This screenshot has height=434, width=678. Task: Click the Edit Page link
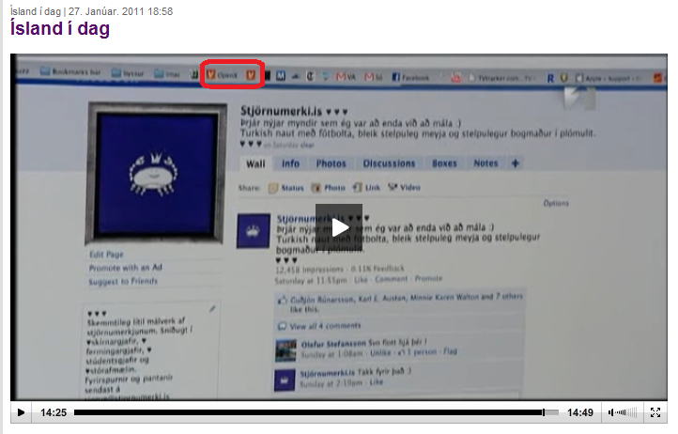coord(106,255)
